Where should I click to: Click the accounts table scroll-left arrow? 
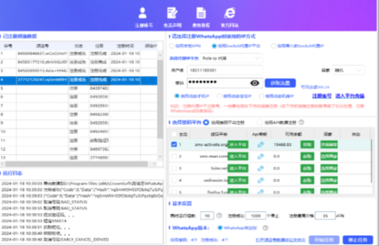pos(3,164)
